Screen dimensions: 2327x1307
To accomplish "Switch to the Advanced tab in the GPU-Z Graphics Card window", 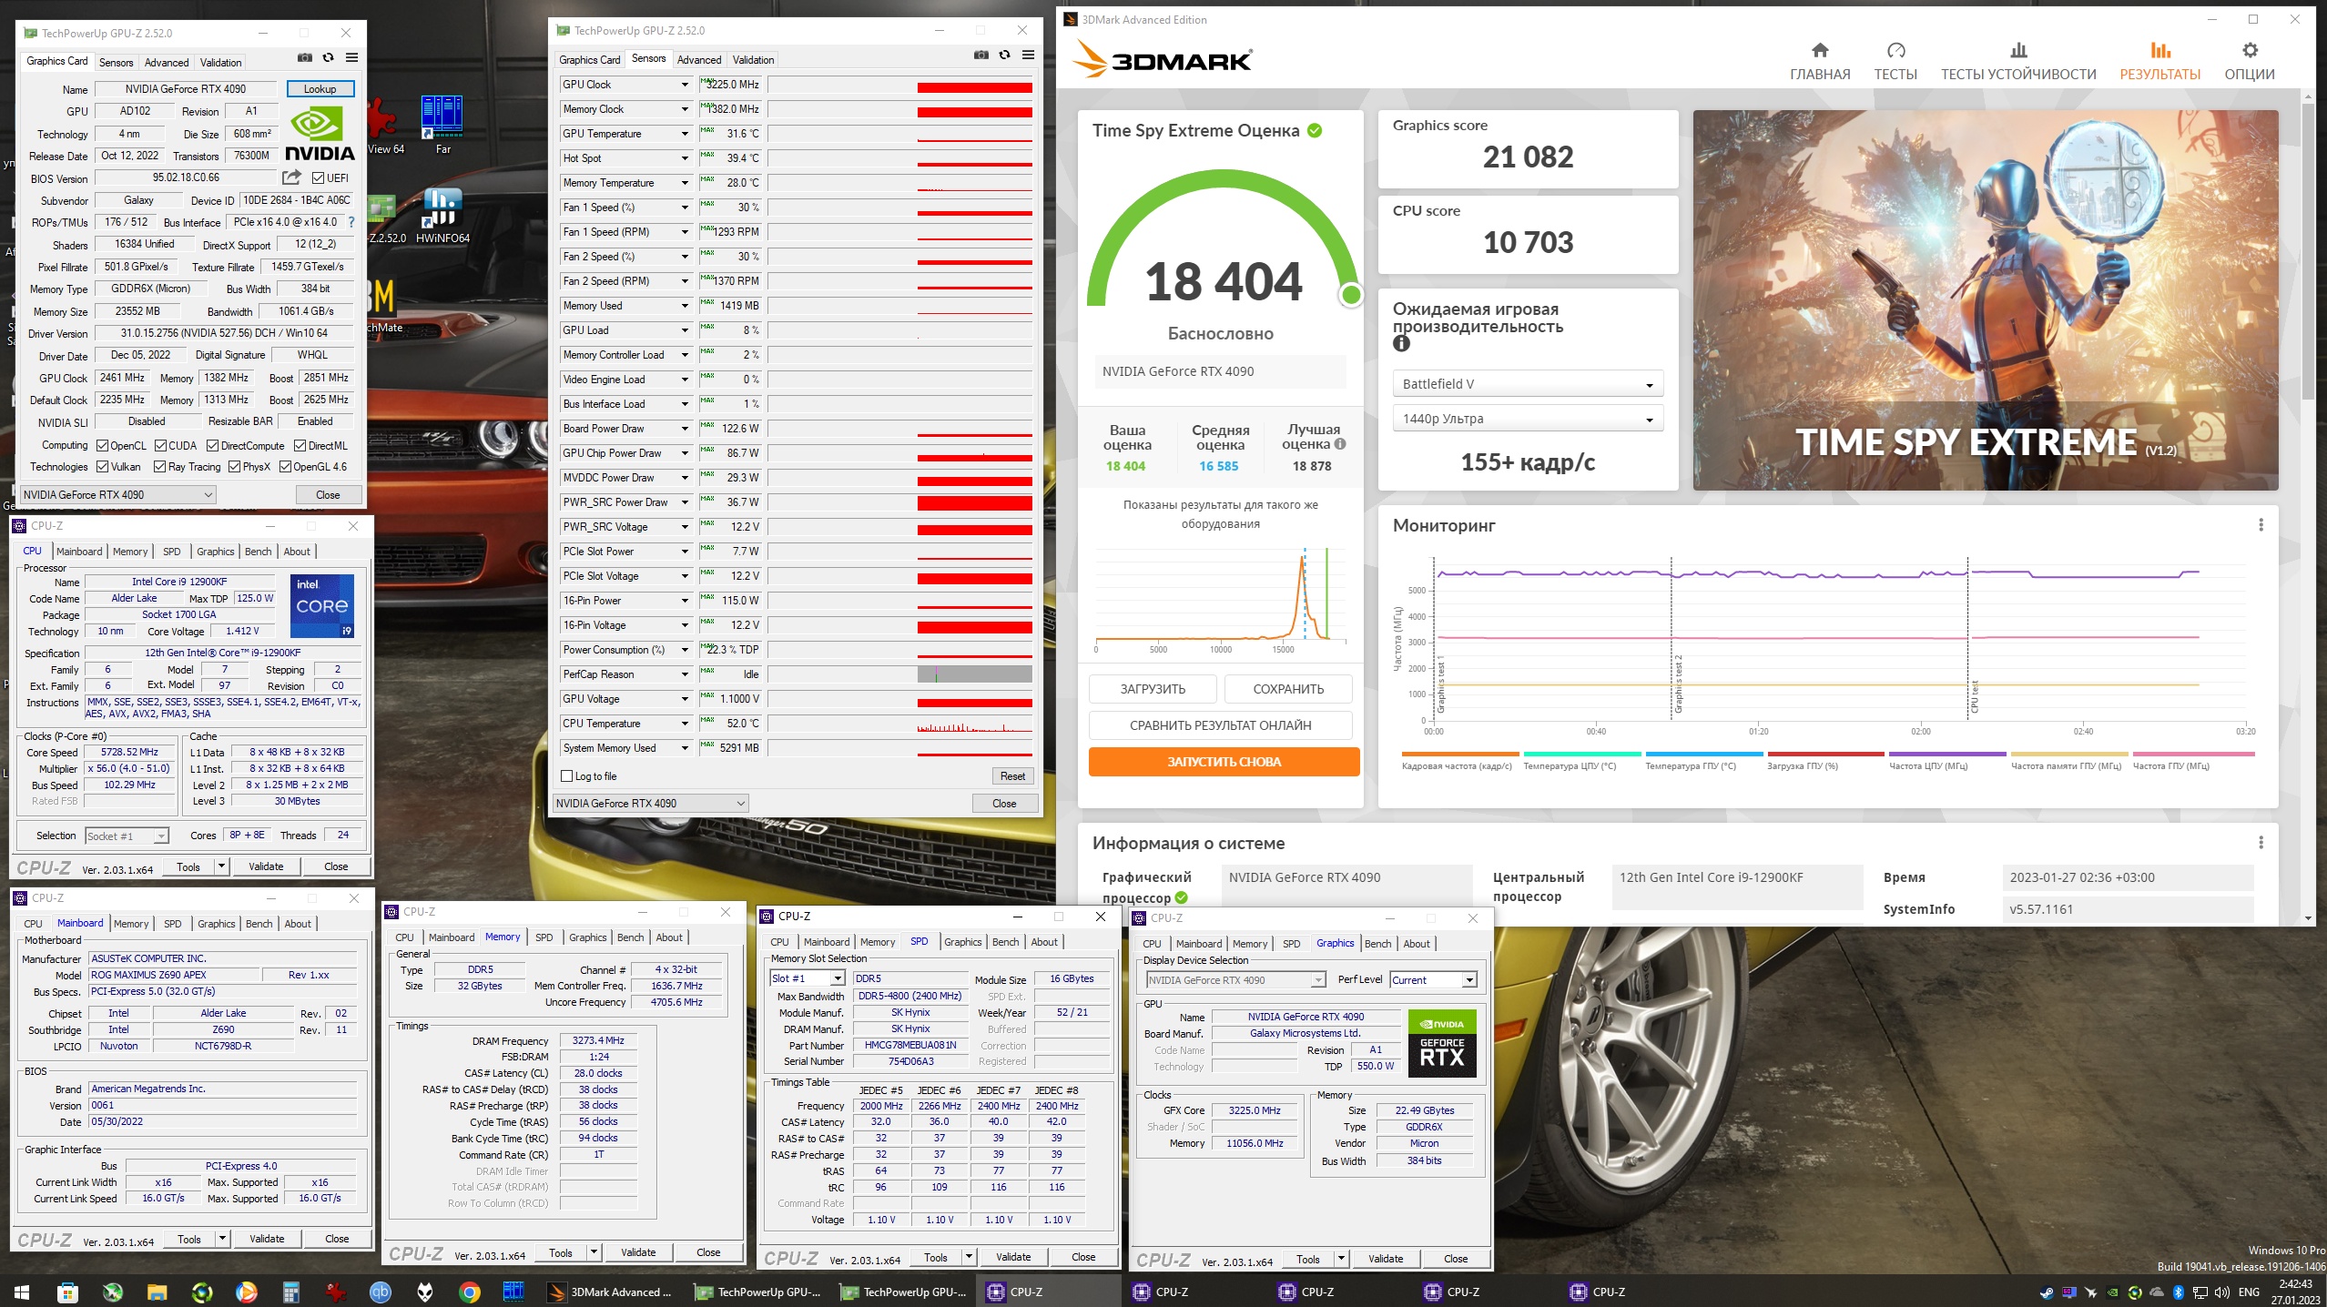I will [167, 63].
